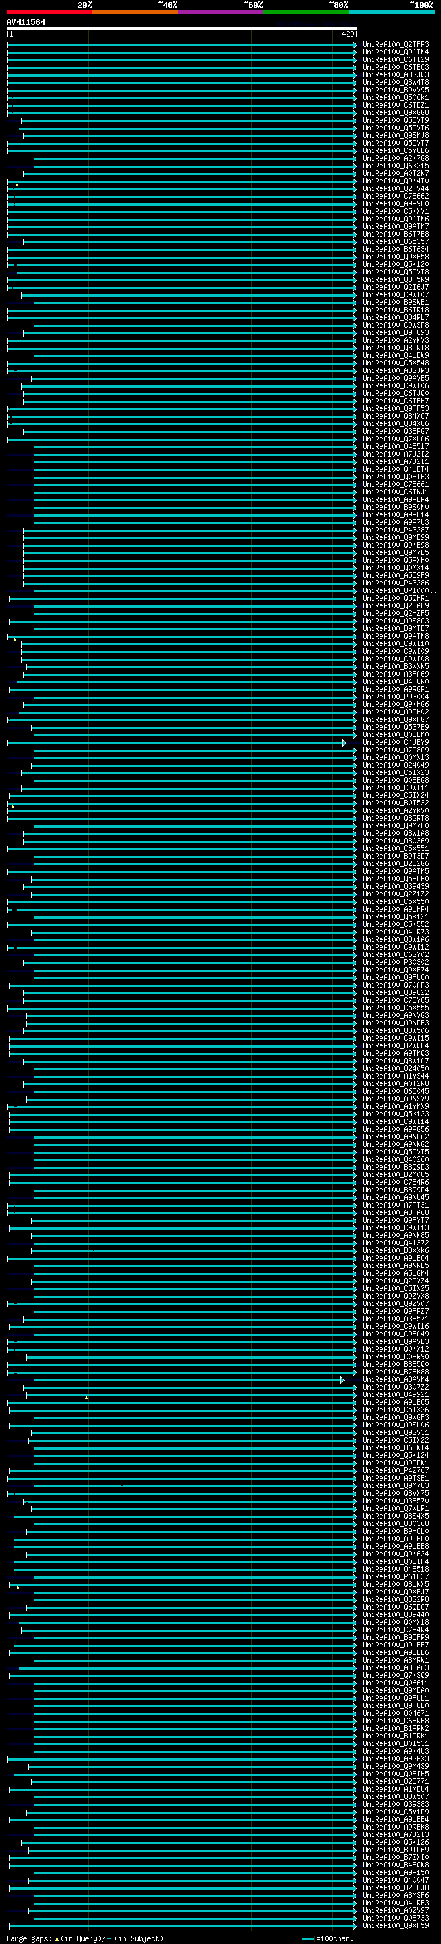The width and height of the screenshot is (441, 1944).
Task: Open hit UniRef100_C7E662
Action: point(396,197)
